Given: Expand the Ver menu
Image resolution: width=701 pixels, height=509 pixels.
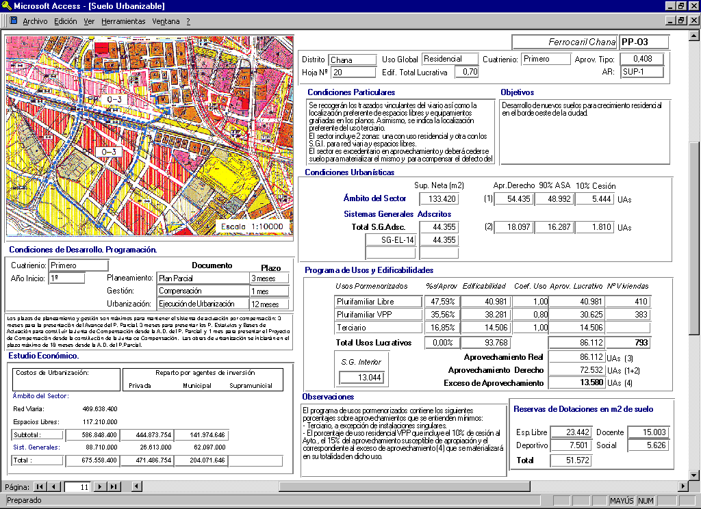Looking at the screenshot, I should (89, 21).
